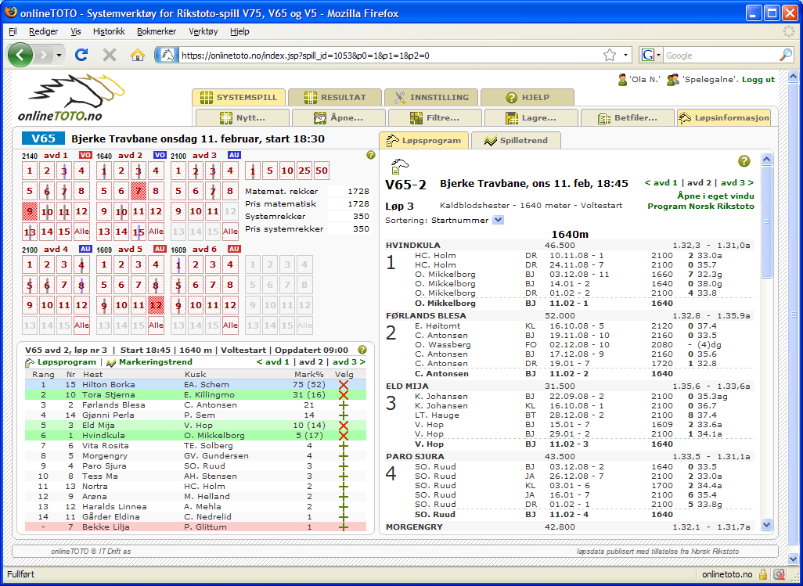The height and width of the screenshot is (586, 803).
Task: Deselect Eld Mija in the Velg column
Action: 344,426
